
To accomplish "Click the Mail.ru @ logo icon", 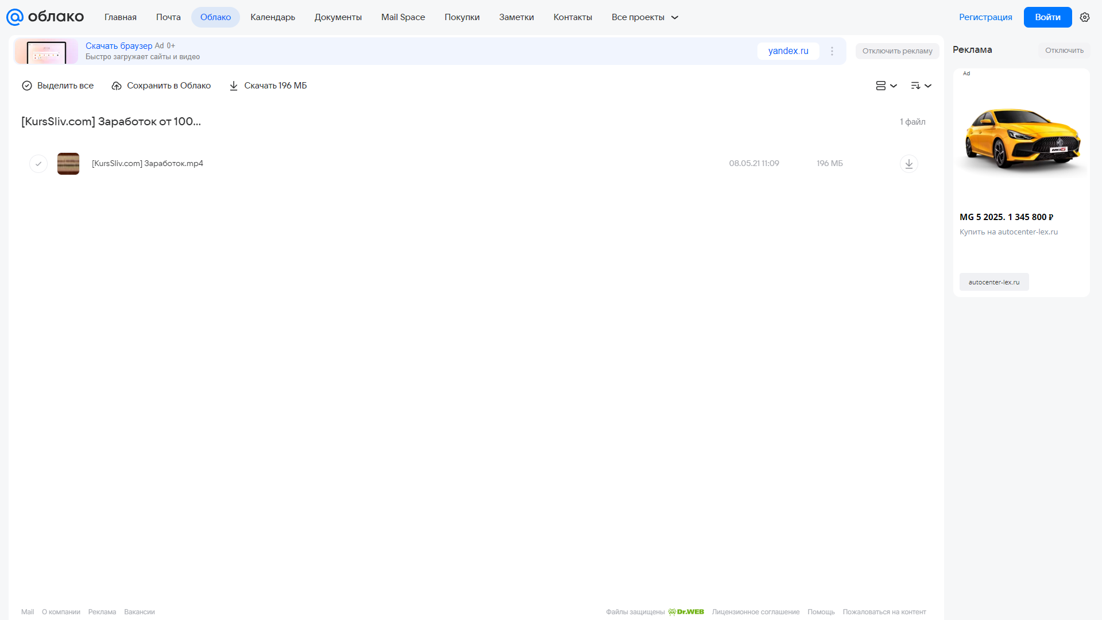I will tap(14, 17).
